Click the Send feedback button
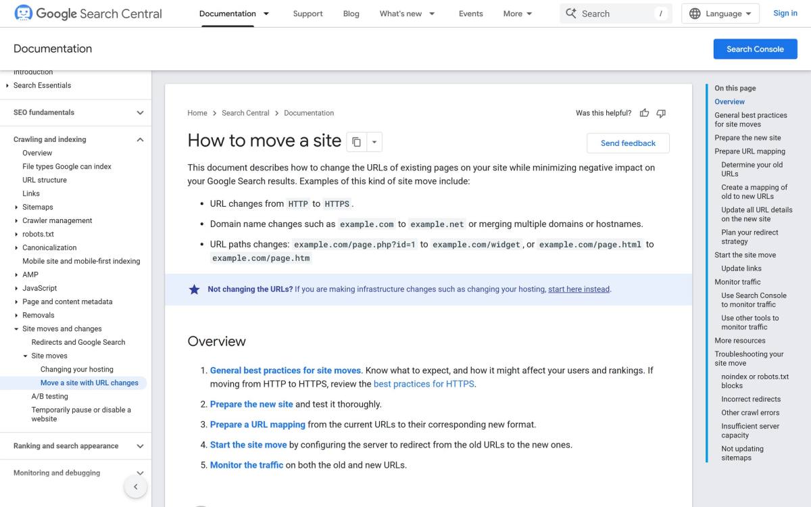 click(x=628, y=143)
